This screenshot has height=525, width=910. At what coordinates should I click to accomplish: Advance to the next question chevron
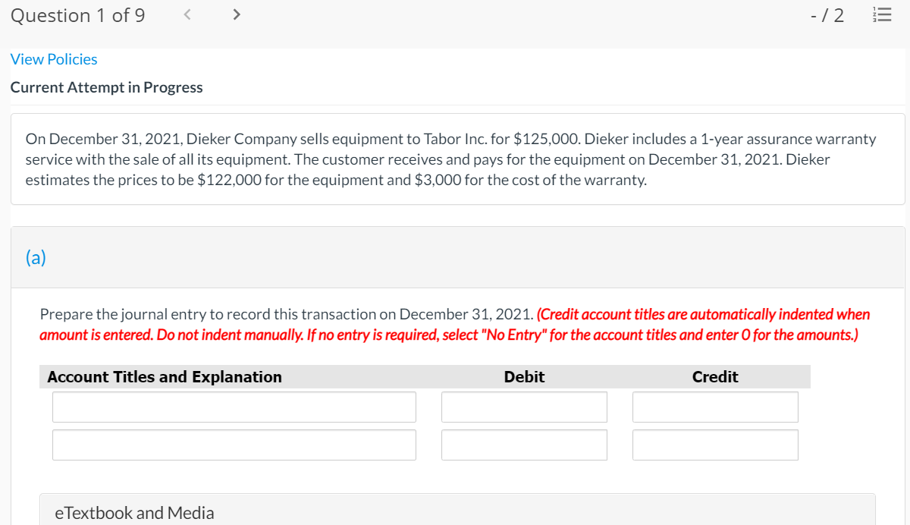236,14
